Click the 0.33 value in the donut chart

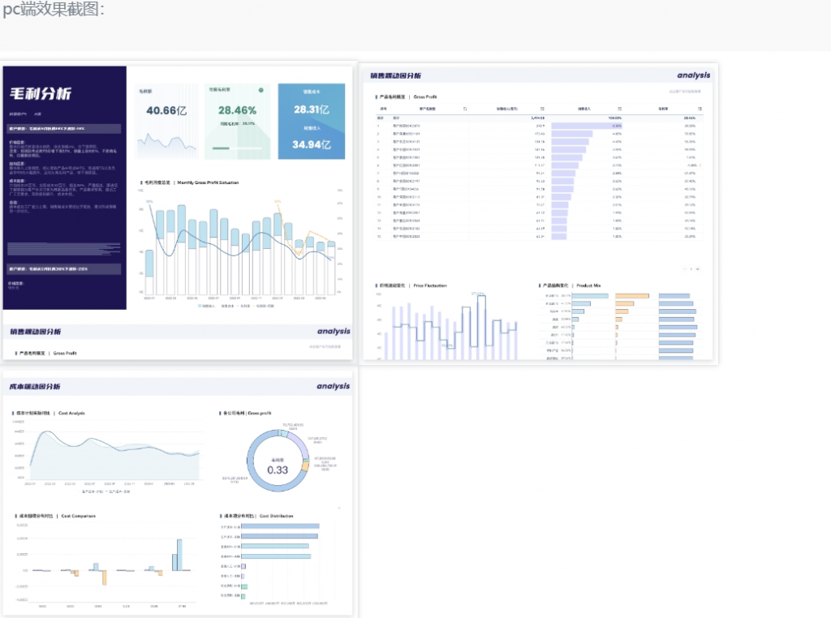point(278,470)
